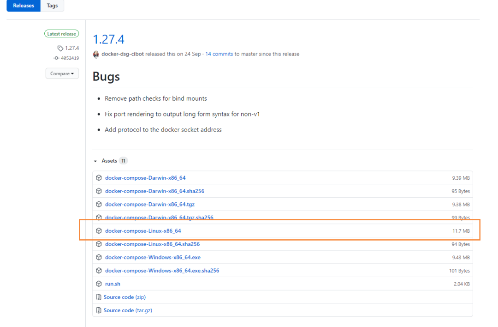Click package icon for Darwin-x86_64.tgz

click(99, 204)
